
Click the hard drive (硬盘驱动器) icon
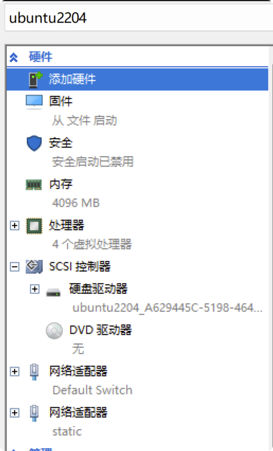coord(53,292)
